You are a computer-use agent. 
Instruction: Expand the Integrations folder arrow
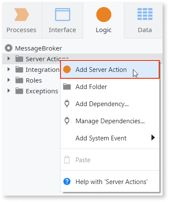[9, 69]
